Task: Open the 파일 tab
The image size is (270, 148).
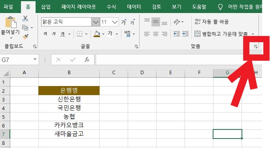Action: 8,7
